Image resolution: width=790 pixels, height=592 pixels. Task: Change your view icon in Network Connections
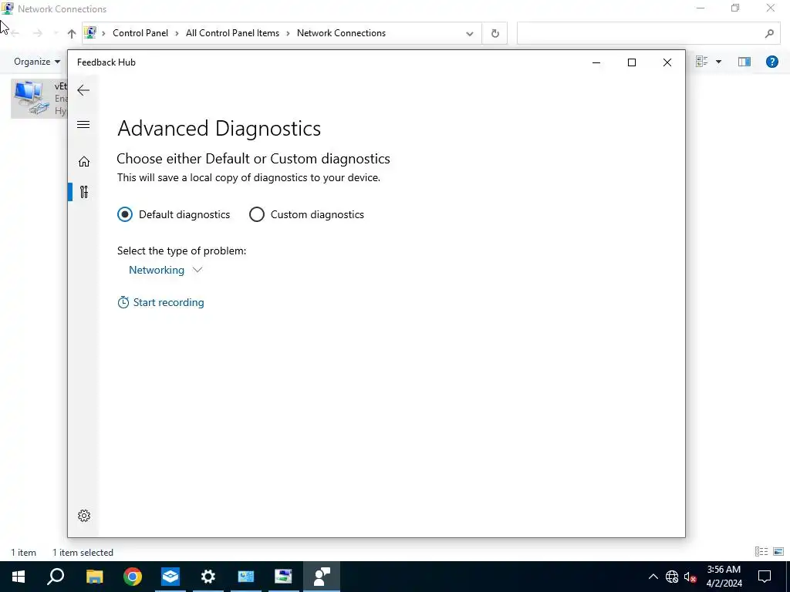(701, 62)
